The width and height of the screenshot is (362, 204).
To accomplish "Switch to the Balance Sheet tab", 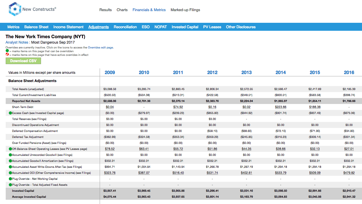I will (x=36, y=27).
